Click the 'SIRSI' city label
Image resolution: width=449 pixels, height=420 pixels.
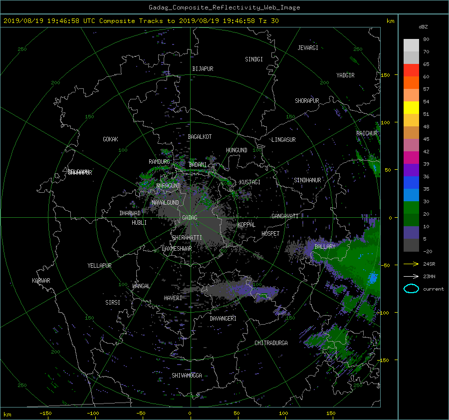(x=113, y=303)
